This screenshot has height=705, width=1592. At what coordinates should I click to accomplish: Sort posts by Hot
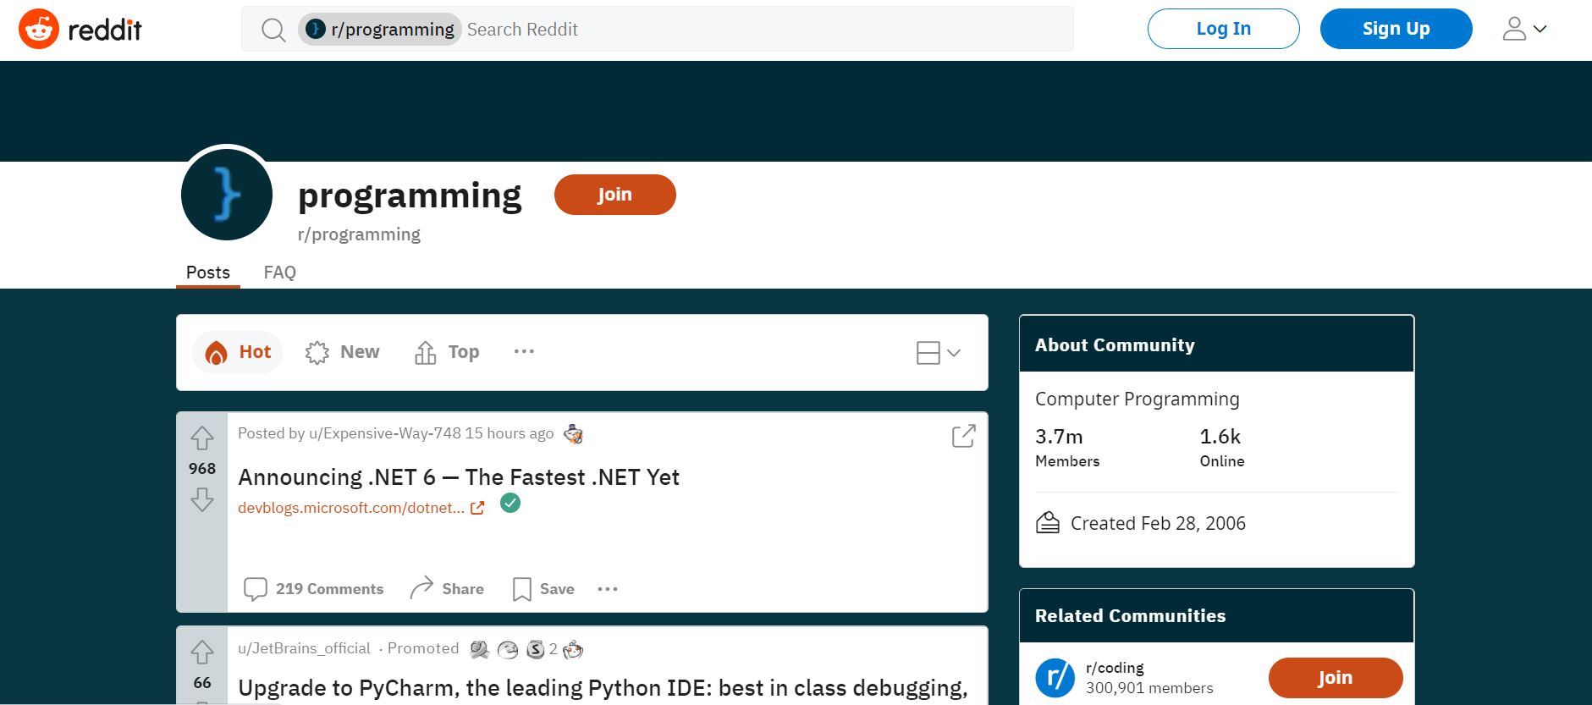pos(238,352)
